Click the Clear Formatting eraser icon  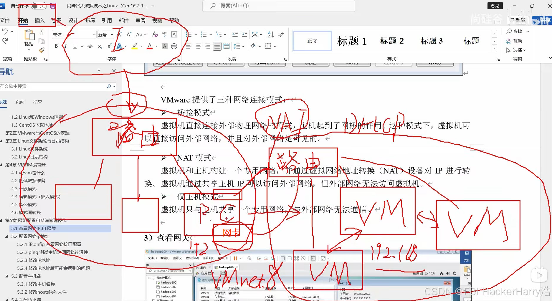click(155, 34)
